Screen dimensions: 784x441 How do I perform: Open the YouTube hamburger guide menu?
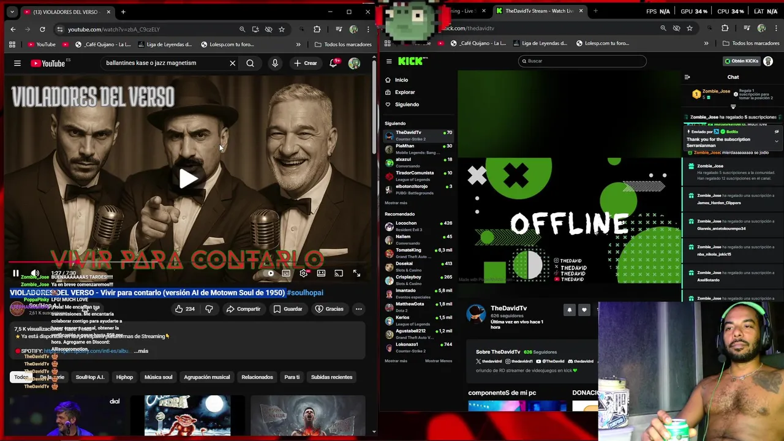click(17, 63)
